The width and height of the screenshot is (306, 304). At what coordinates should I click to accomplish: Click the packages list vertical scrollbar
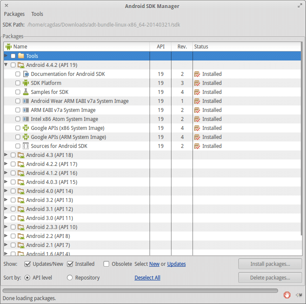(302, 138)
